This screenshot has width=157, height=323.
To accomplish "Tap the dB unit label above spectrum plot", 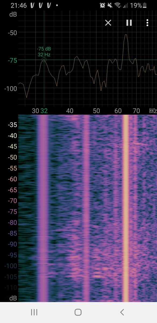I will (13, 15).
